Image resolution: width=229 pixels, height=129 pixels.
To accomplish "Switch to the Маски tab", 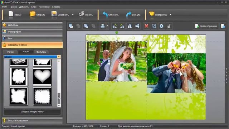I will (26, 52).
